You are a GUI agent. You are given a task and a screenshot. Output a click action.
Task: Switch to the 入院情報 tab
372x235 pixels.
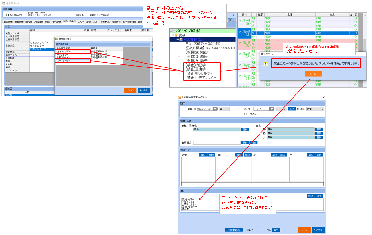click(x=39, y=22)
